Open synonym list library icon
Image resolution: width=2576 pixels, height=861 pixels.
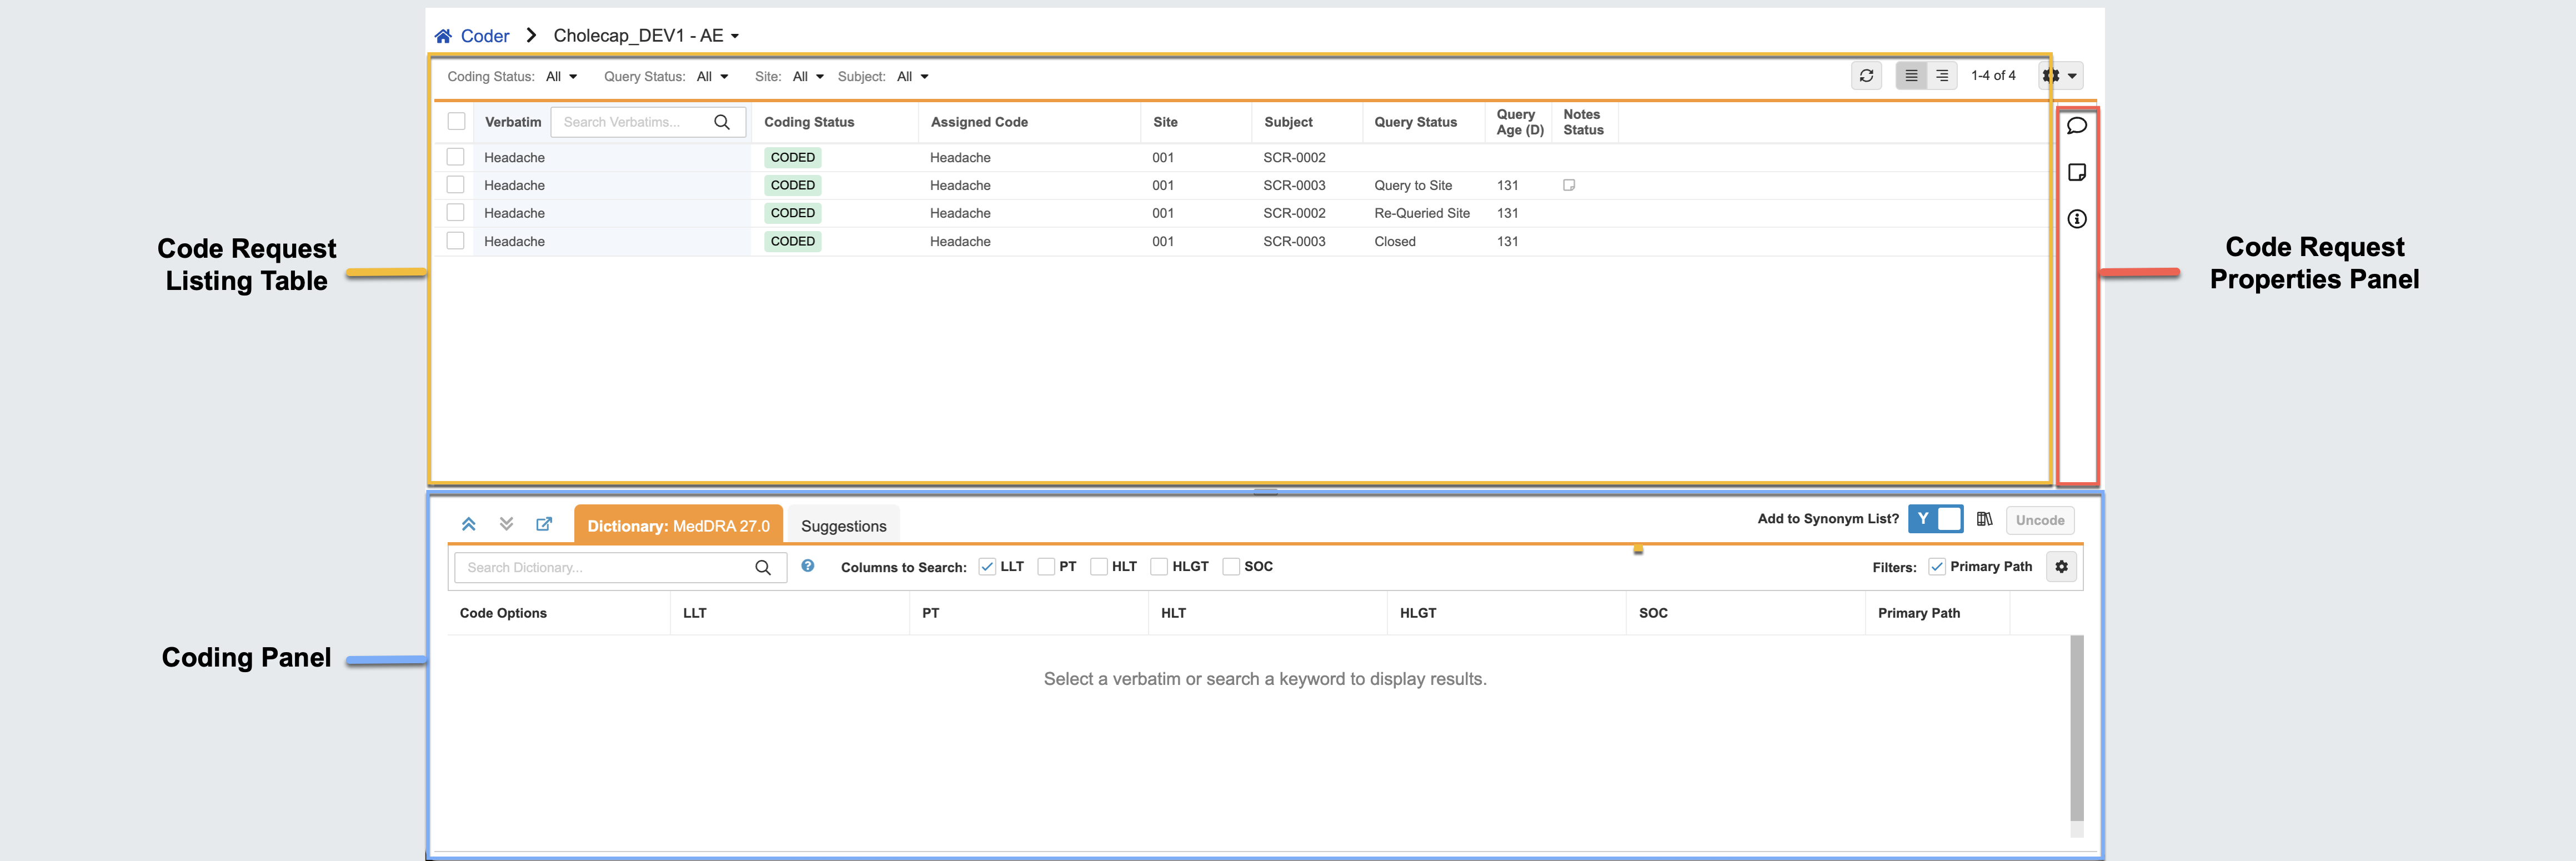pos(1984,519)
